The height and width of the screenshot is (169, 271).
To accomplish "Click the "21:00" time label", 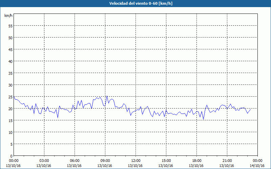I will [x=227, y=161].
